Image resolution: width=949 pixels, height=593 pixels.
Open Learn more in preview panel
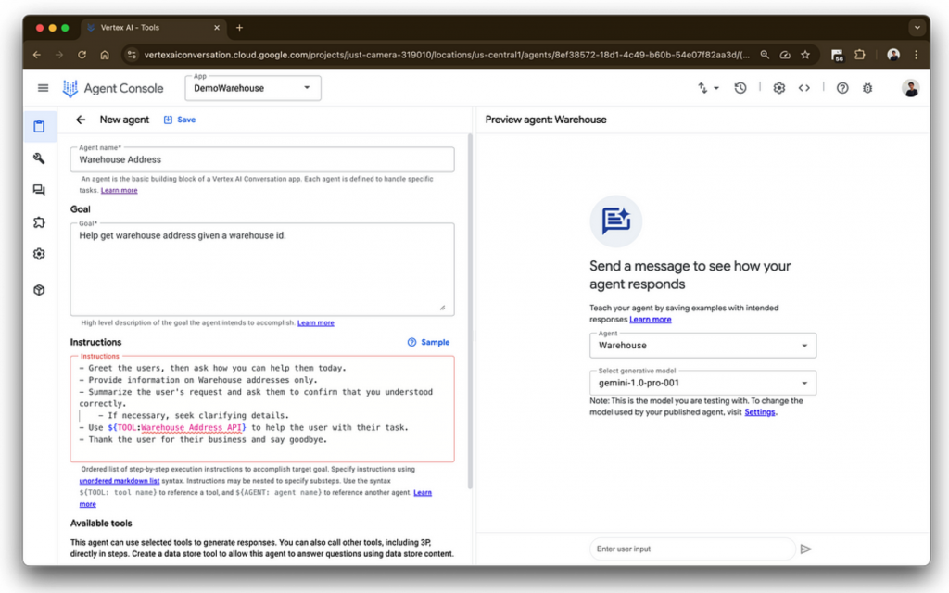pos(650,320)
